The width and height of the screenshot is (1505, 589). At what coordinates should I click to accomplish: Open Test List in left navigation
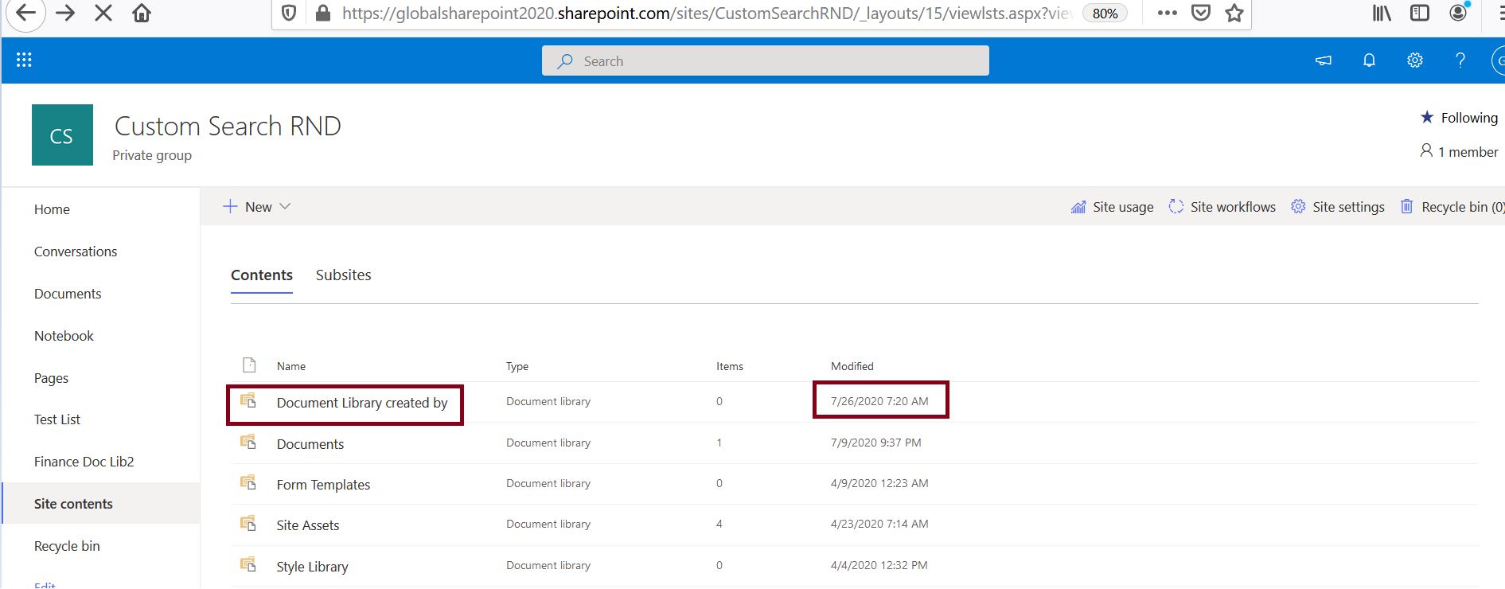57,419
